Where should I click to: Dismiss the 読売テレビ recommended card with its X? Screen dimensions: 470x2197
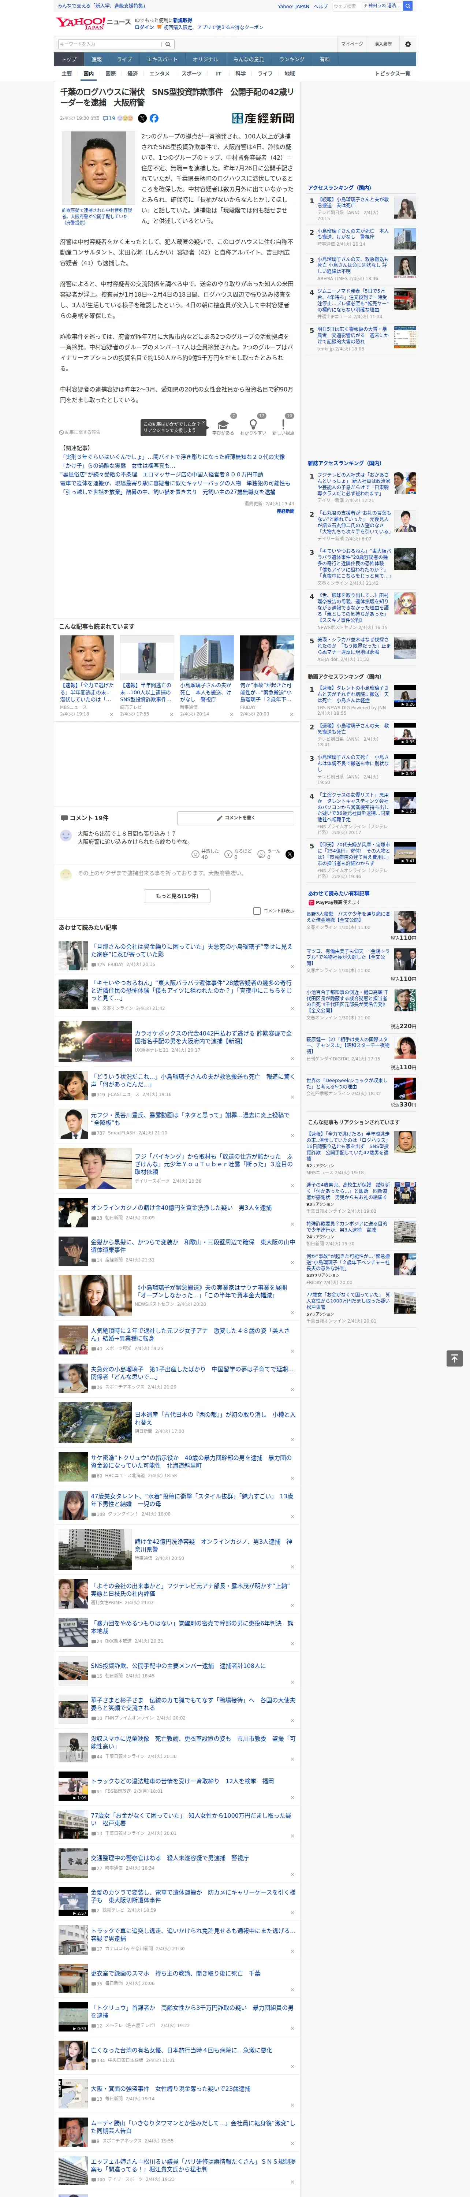(x=171, y=715)
